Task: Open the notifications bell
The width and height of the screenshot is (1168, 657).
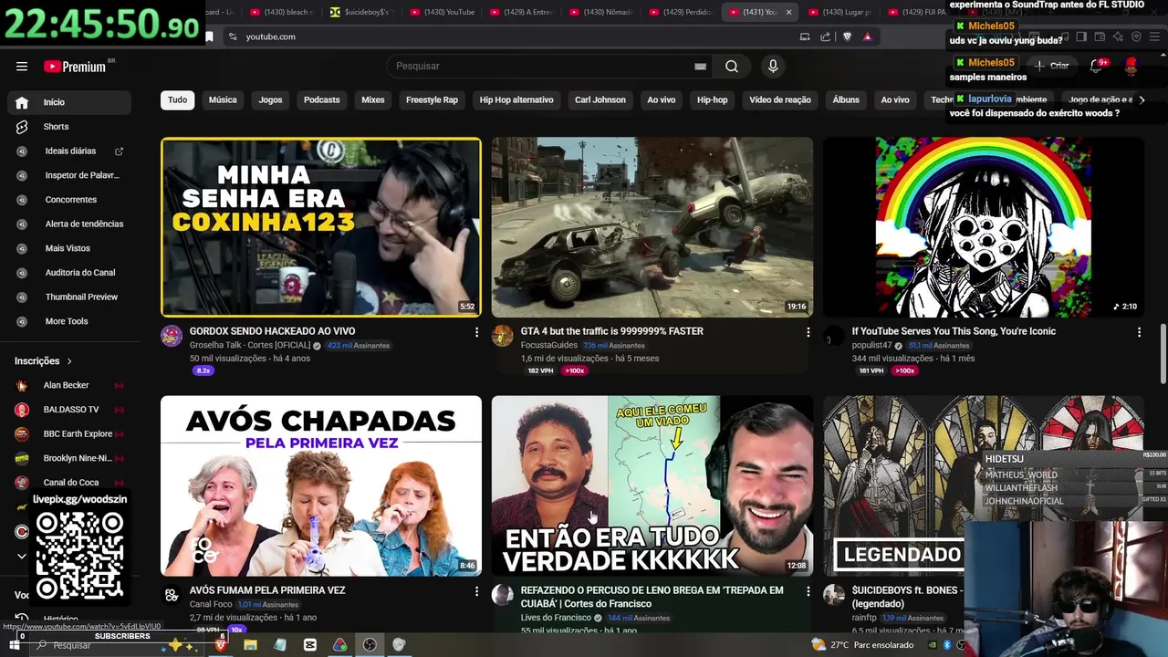Action: pyautogui.click(x=1096, y=66)
